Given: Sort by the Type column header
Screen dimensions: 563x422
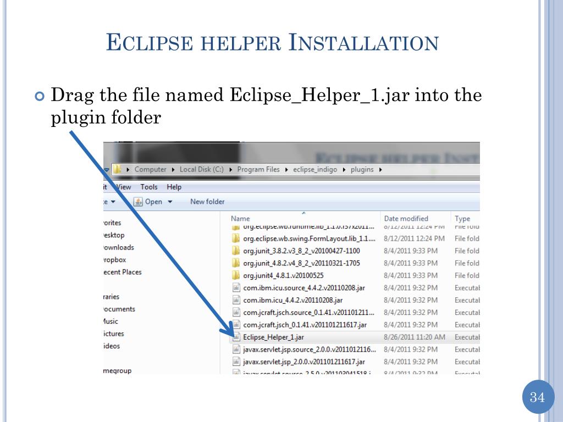Looking at the screenshot, I should pyautogui.click(x=462, y=219).
